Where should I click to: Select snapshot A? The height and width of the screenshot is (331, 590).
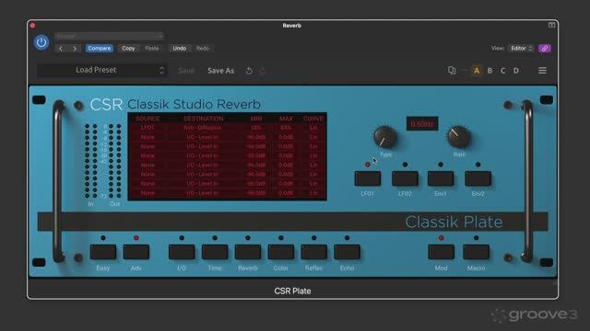tap(477, 71)
